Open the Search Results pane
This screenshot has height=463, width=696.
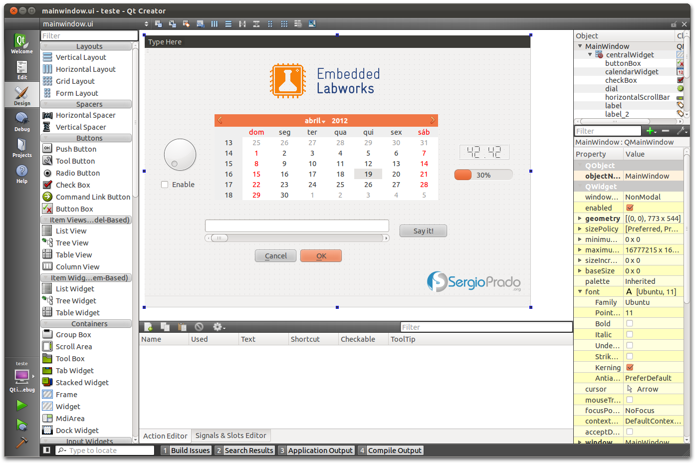point(244,450)
